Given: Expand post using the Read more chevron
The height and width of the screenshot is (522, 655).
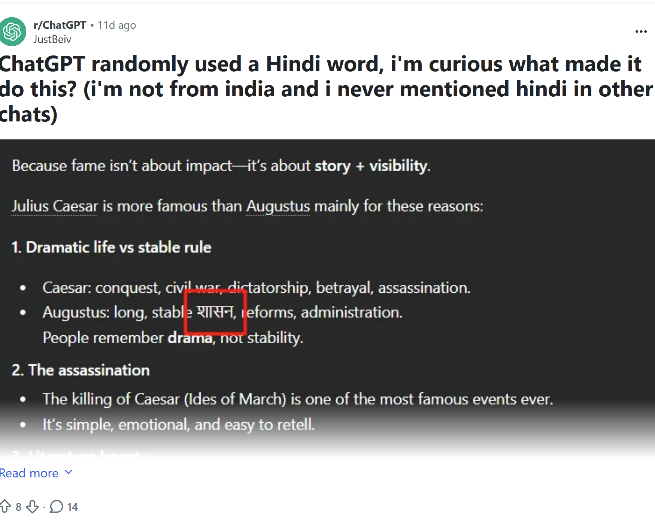Looking at the screenshot, I should click(x=69, y=473).
